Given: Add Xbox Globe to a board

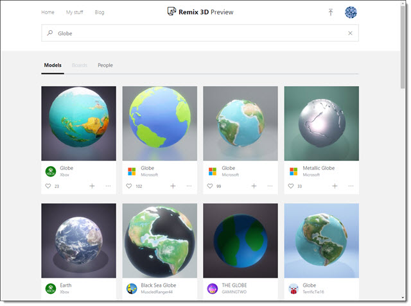Looking at the screenshot, I should [92, 186].
